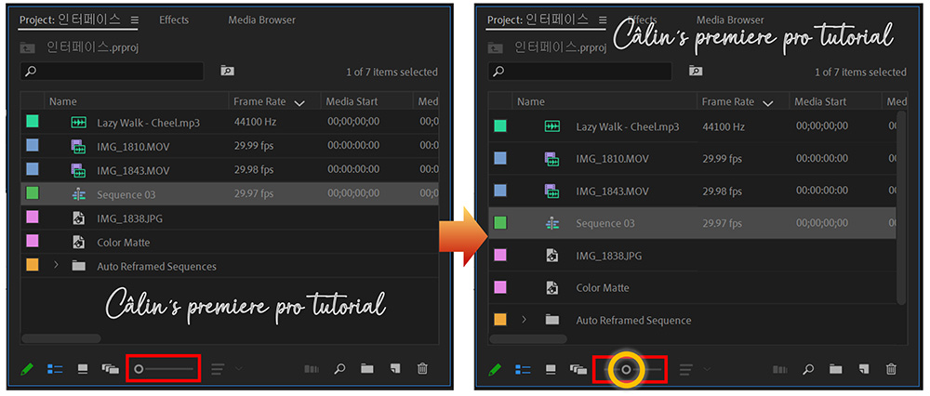Create New Bin using folder icon in left panel

click(x=367, y=369)
